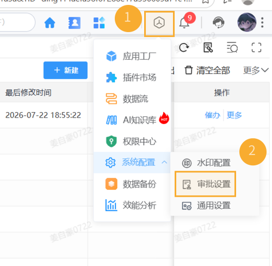The image size is (272, 266).
Task: Open notifications bell with 9 badge
Action: pos(187,21)
